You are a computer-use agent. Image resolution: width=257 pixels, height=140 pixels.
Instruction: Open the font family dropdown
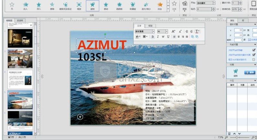click(153, 31)
